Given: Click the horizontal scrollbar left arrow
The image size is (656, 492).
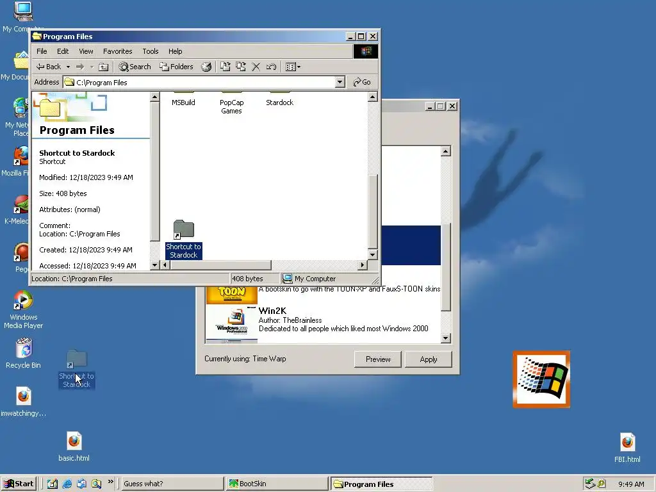Looking at the screenshot, I should [x=165, y=265].
